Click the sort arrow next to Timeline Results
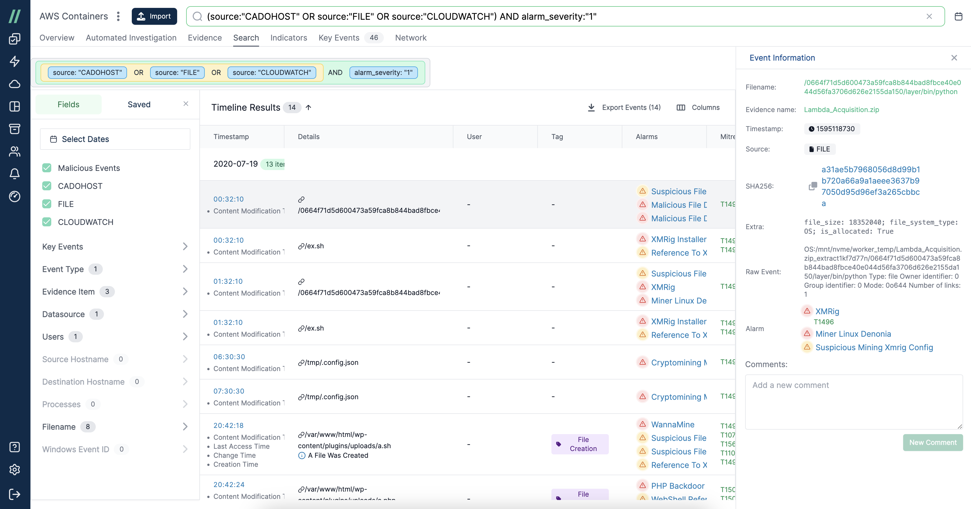This screenshot has height=509, width=971. (x=308, y=108)
